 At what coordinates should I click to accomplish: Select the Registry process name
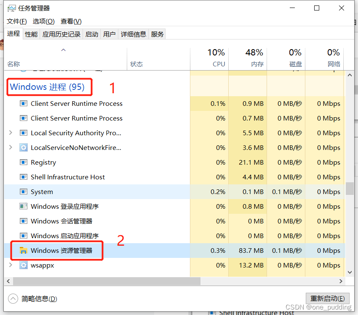(43, 163)
